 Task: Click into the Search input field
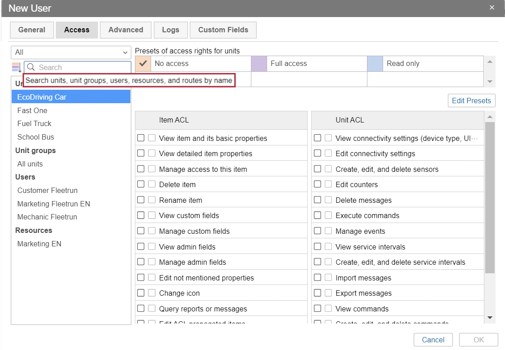click(x=81, y=67)
